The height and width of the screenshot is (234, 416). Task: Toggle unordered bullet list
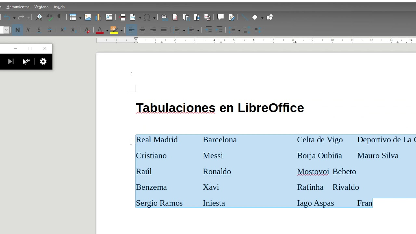point(177,30)
